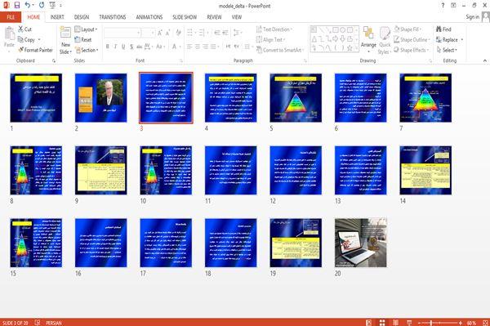Increase list indent level
The width and height of the screenshot is (490, 326).
pyautogui.click(x=225, y=33)
